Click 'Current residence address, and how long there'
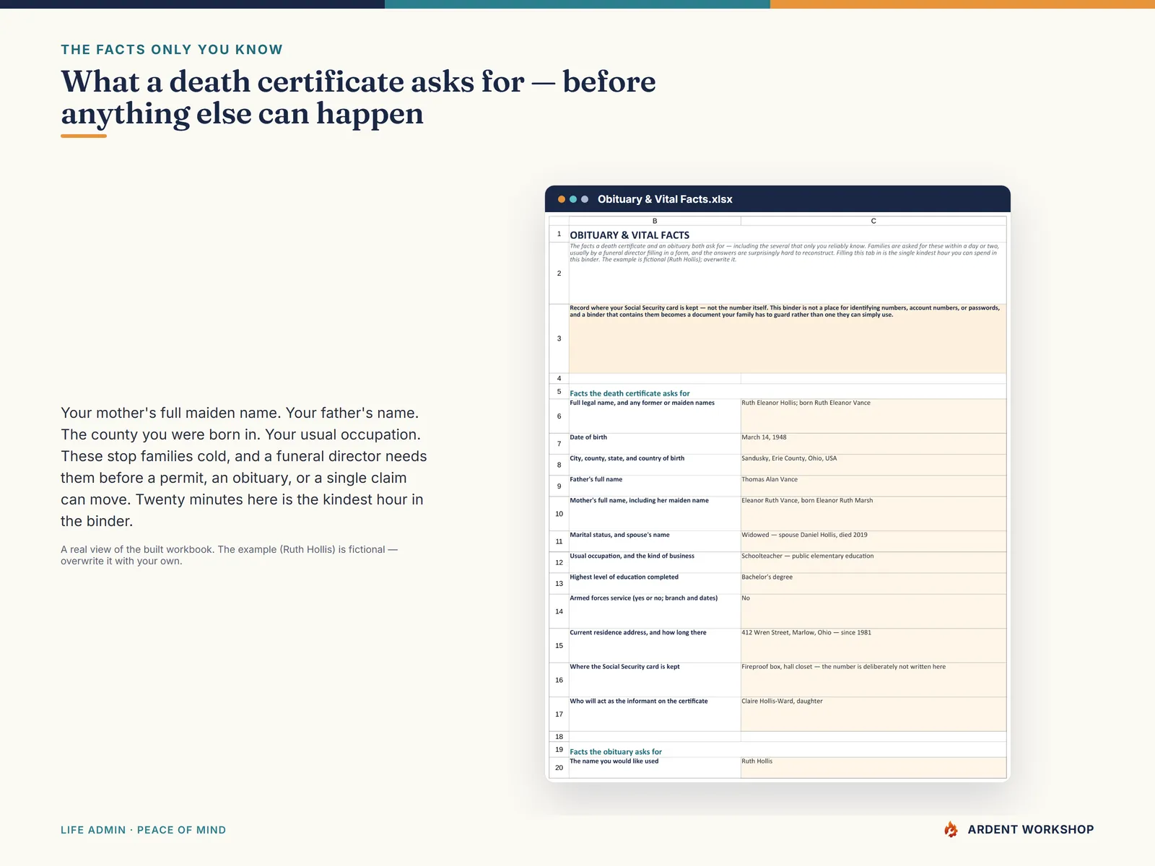Image resolution: width=1155 pixels, height=866 pixels. click(655, 646)
